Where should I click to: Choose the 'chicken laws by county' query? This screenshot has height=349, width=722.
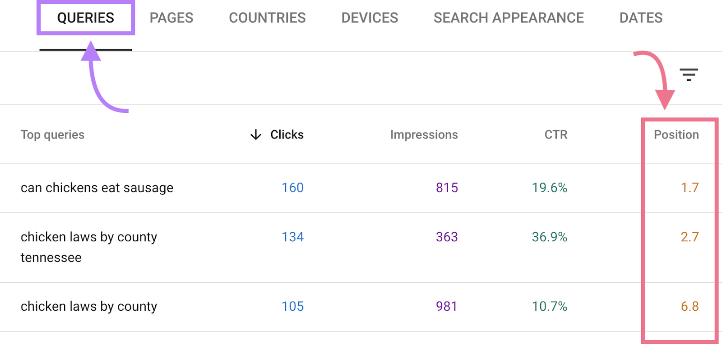tap(89, 307)
